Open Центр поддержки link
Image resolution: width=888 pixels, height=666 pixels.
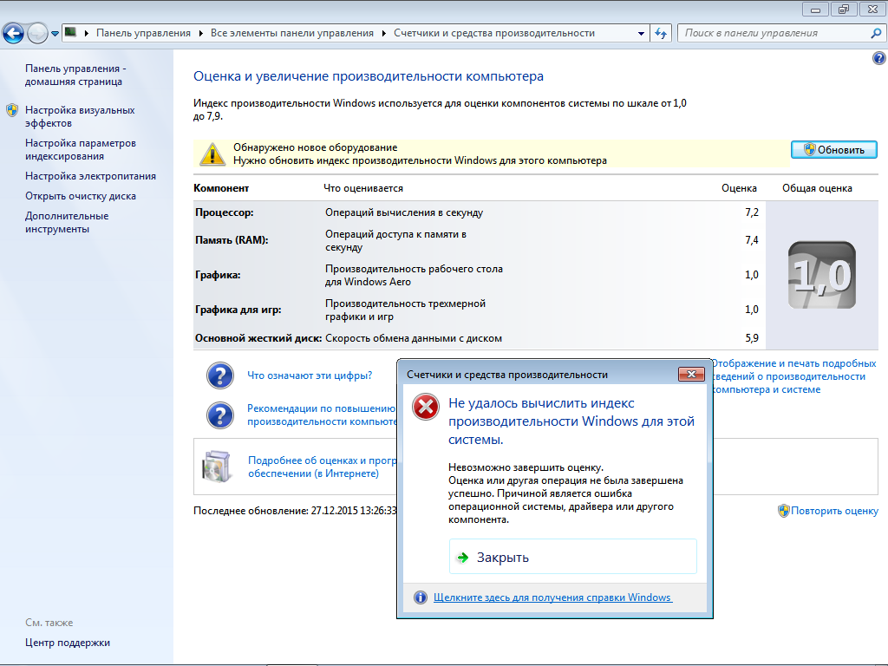tap(68, 643)
